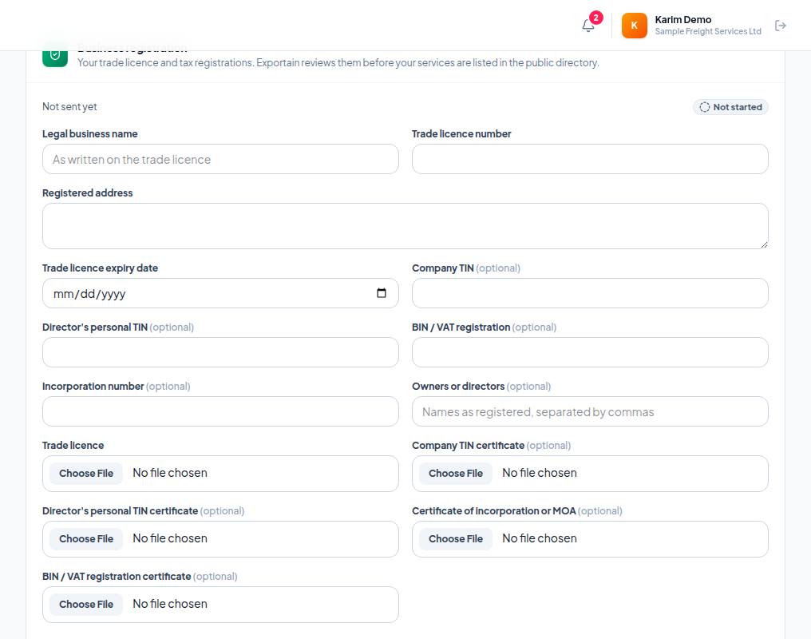Open the calendar picker icon in expiry date
The height and width of the screenshot is (639, 811).
[382, 293]
